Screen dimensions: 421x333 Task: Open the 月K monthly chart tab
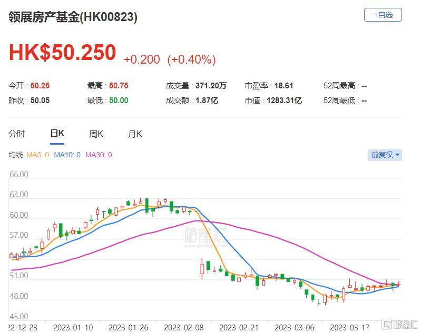(x=135, y=134)
